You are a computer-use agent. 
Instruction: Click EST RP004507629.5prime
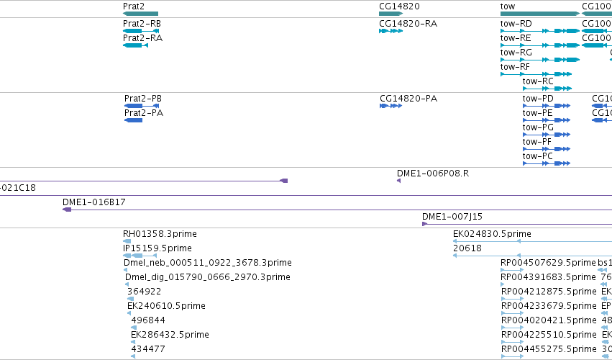(512, 270)
